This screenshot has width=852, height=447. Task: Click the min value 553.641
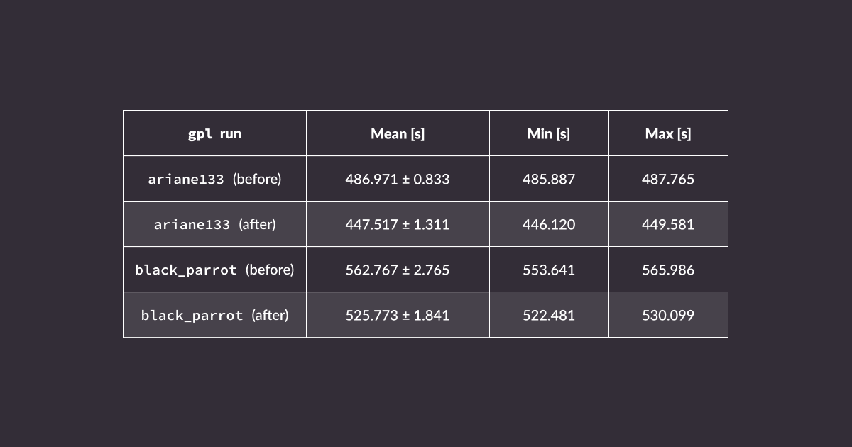point(549,270)
